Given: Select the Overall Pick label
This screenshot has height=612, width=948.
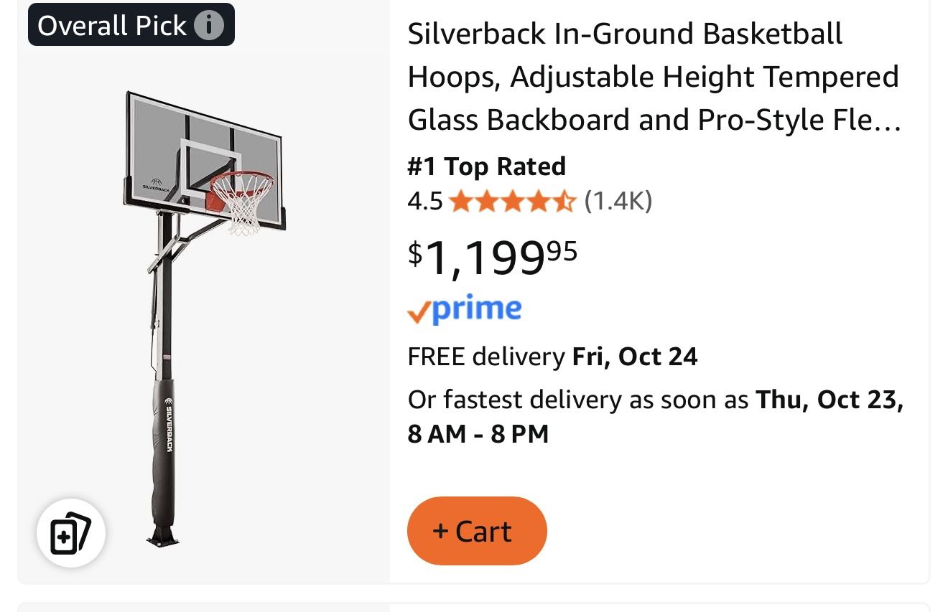Looking at the screenshot, I should click(x=111, y=25).
